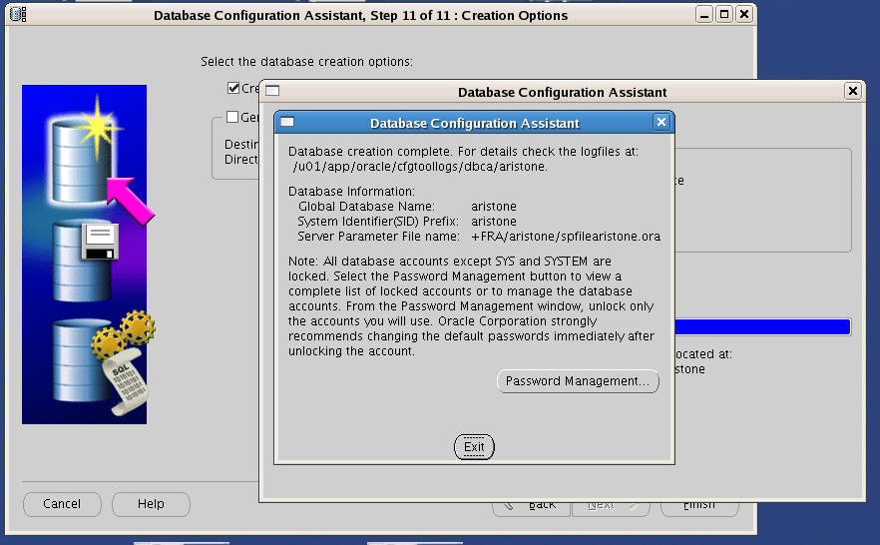Click the new database star icon in sidebar image
The height and width of the screenshot is (545, 880).
(84, 155)
